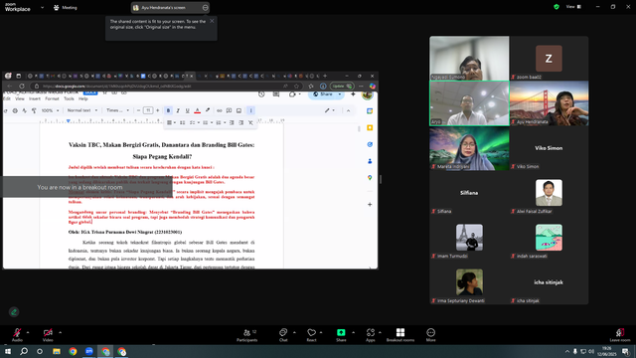Open the 100% zoom dropdown in Docs

pos(50,110)
